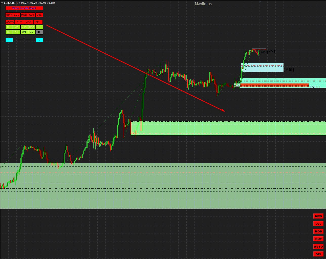Open the chart menu triangle beside EURUSD,H1

pyautogui.click(x=2, y=3)
